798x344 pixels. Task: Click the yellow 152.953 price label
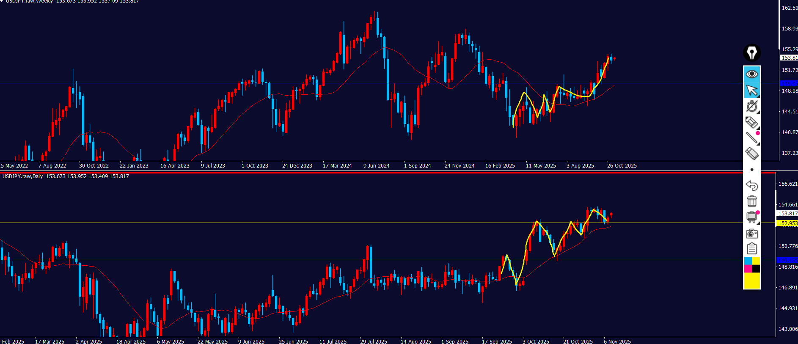(787, 223)
